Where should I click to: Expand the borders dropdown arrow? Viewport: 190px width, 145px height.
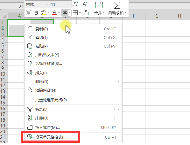tap(80, 13)
